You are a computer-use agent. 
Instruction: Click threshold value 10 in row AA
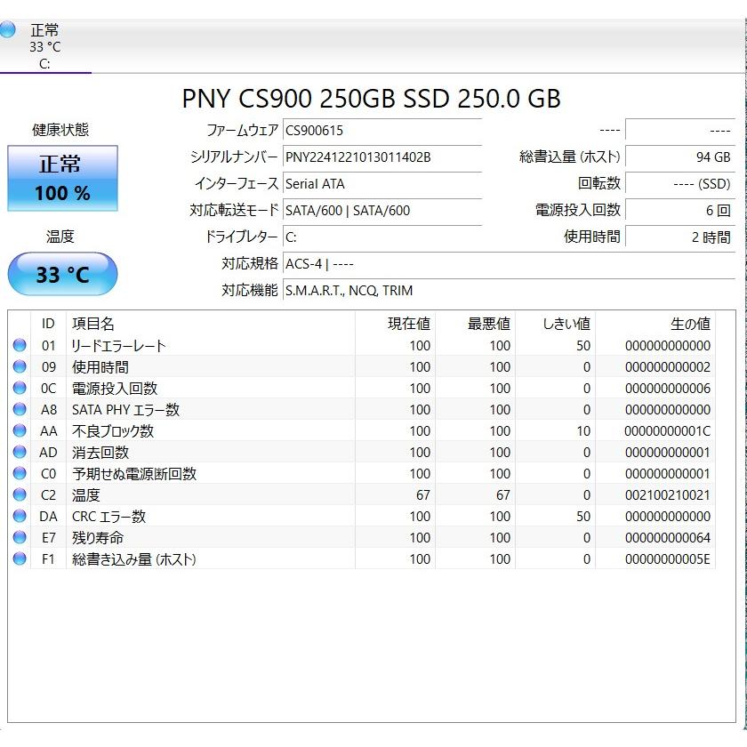point(583,431)
